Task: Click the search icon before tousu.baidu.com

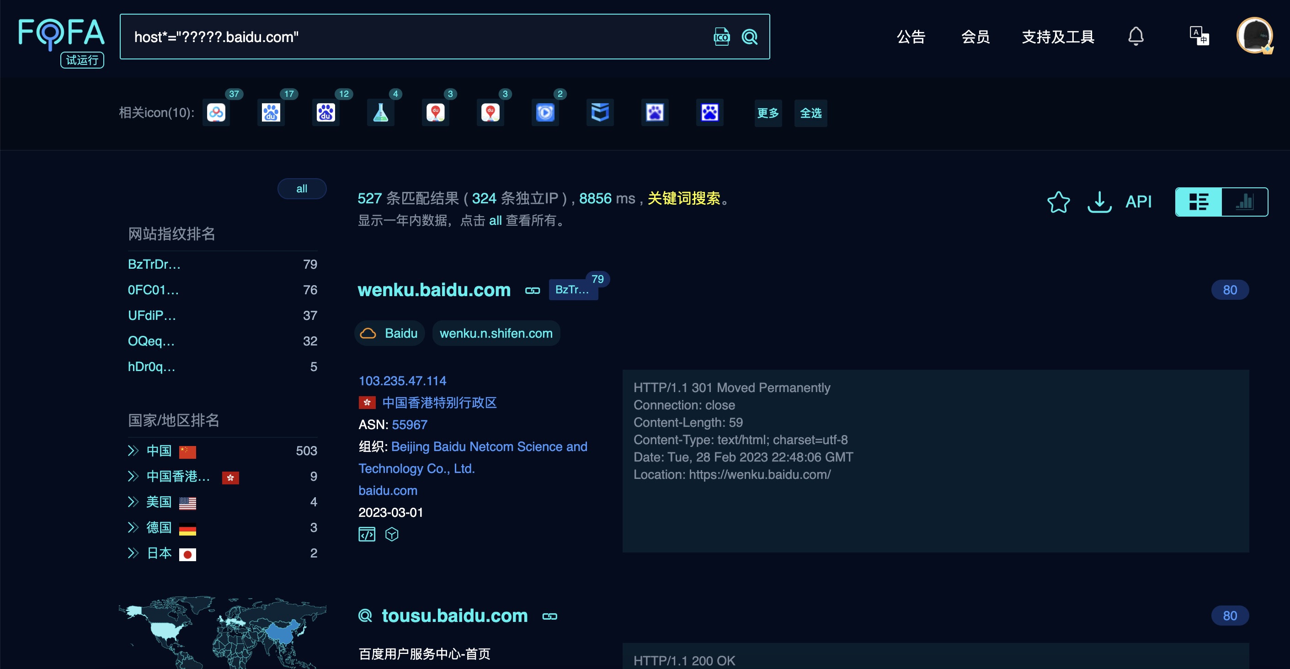Action: tap(366, 616)
